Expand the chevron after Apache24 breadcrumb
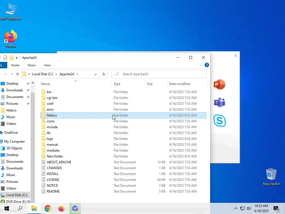This screenshot has height=214, width=285. 77,74
